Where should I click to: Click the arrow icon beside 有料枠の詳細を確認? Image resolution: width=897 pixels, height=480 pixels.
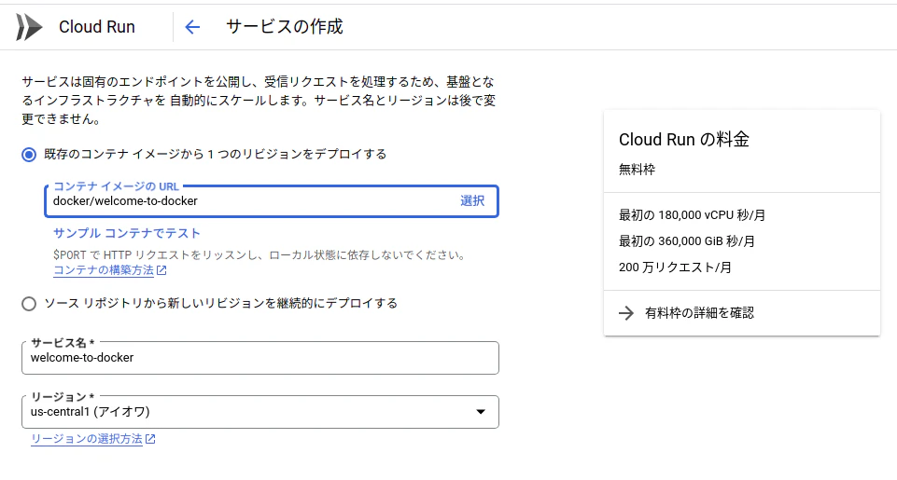tap(626, 312)
